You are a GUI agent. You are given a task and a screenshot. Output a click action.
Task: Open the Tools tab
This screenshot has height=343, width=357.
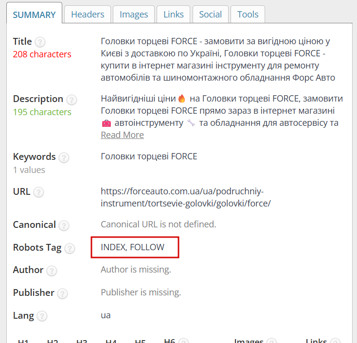248,15
